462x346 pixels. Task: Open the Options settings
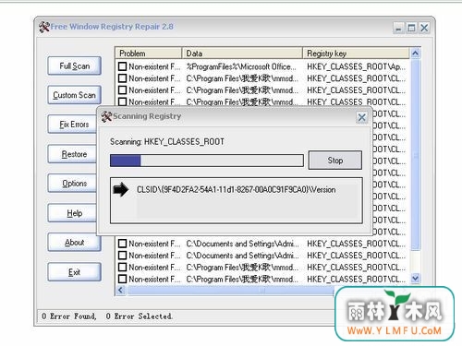click(73, 184)
